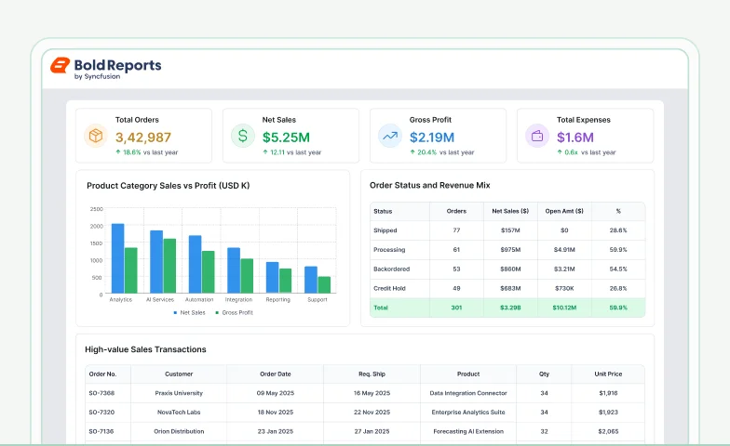Click the $4.91M open amount cell

tap(564, 250)
